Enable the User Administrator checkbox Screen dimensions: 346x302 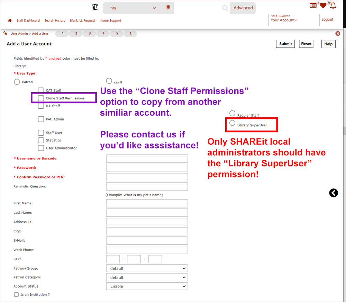click(x=41, y=148)
